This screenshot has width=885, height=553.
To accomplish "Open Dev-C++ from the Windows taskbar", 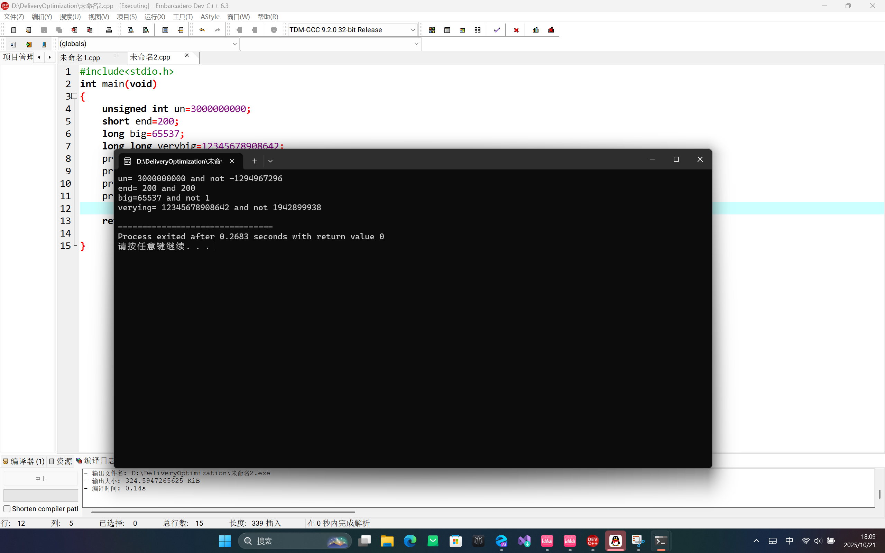I will 592,541.
